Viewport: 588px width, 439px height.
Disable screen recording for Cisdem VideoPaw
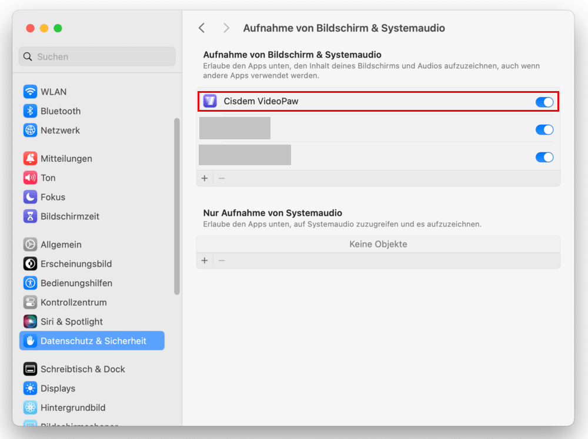(x=544, y=102)
